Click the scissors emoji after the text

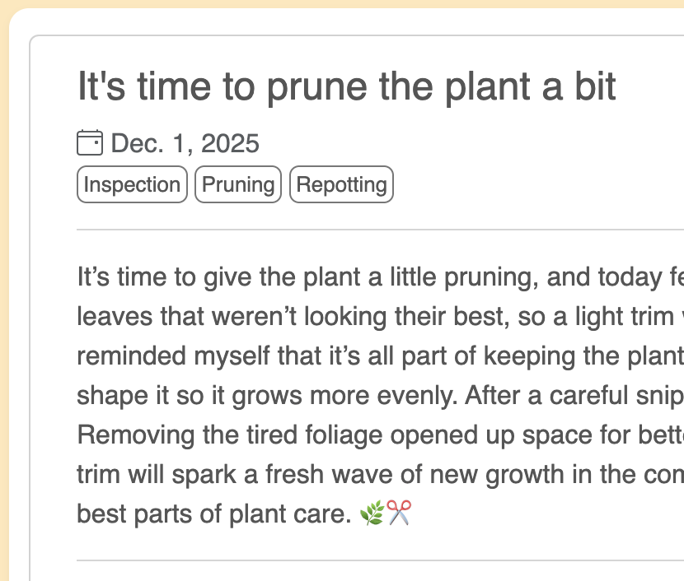[399, 514]
